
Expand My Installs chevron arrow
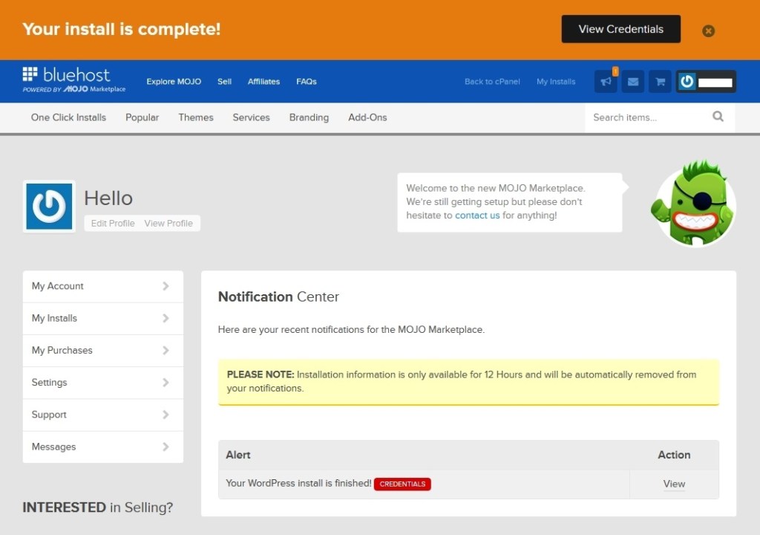(166, 318)
